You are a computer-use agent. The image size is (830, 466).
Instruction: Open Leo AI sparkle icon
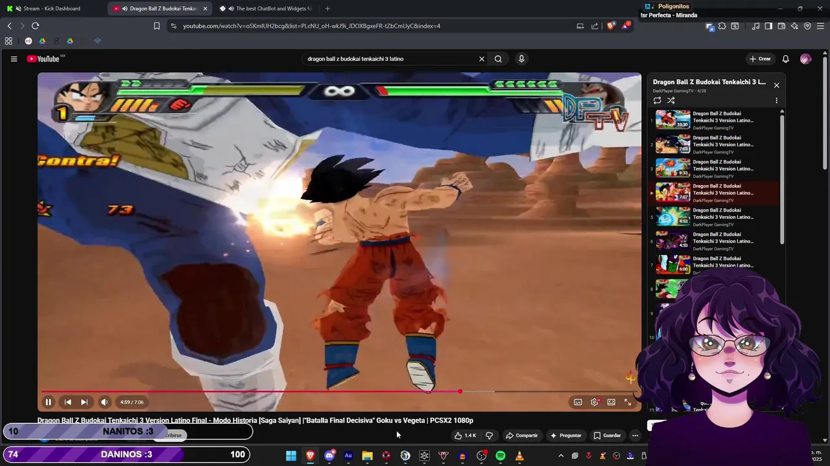coord(794,26)
